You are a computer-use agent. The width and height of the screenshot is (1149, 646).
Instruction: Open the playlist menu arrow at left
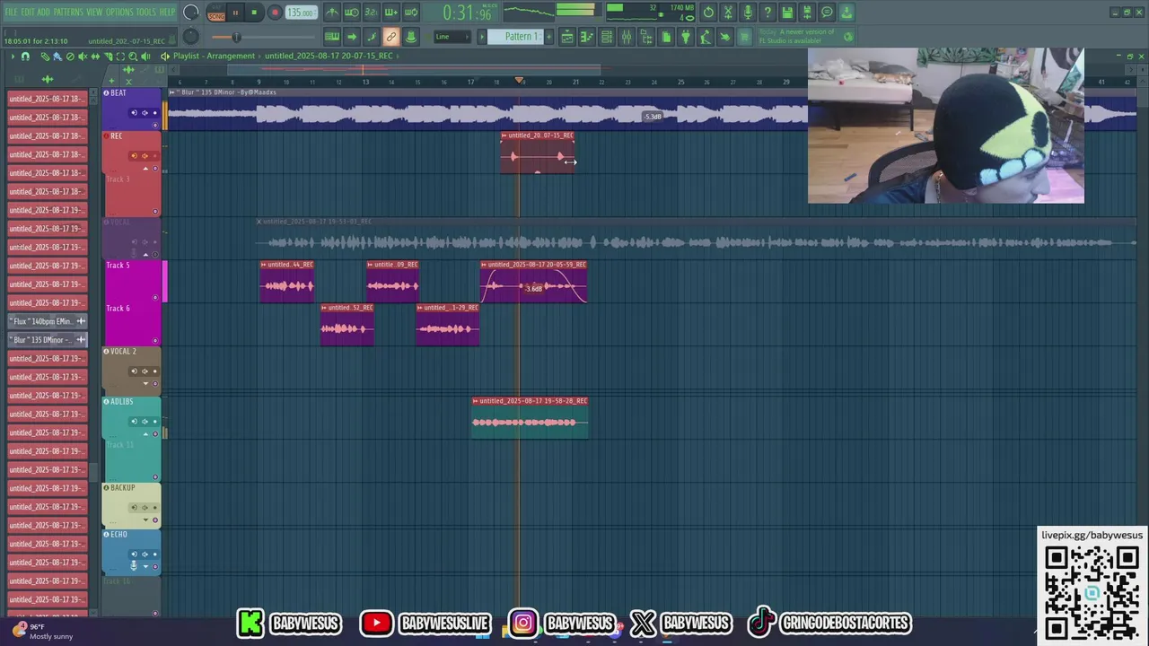pyautogui.click(x=13, y=57)
